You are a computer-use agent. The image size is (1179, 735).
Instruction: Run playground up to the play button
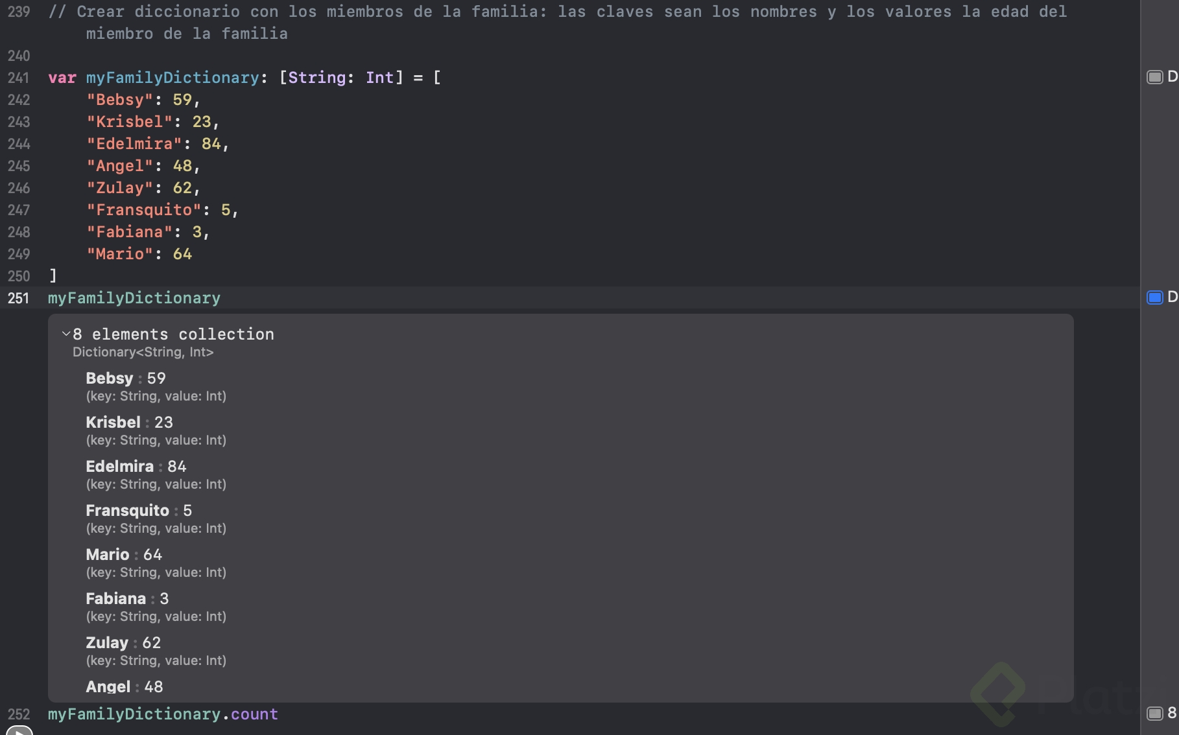pyautogui.click(x=19, y=730)
